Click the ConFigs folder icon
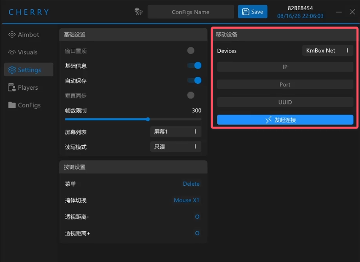Image resolution: width=360 pixels, height=262 pixels. 12,105
